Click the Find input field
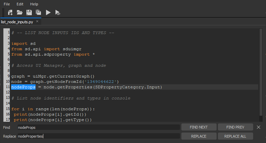The width and height of the screenshot is (266, 143). click(x=98, y=127)
